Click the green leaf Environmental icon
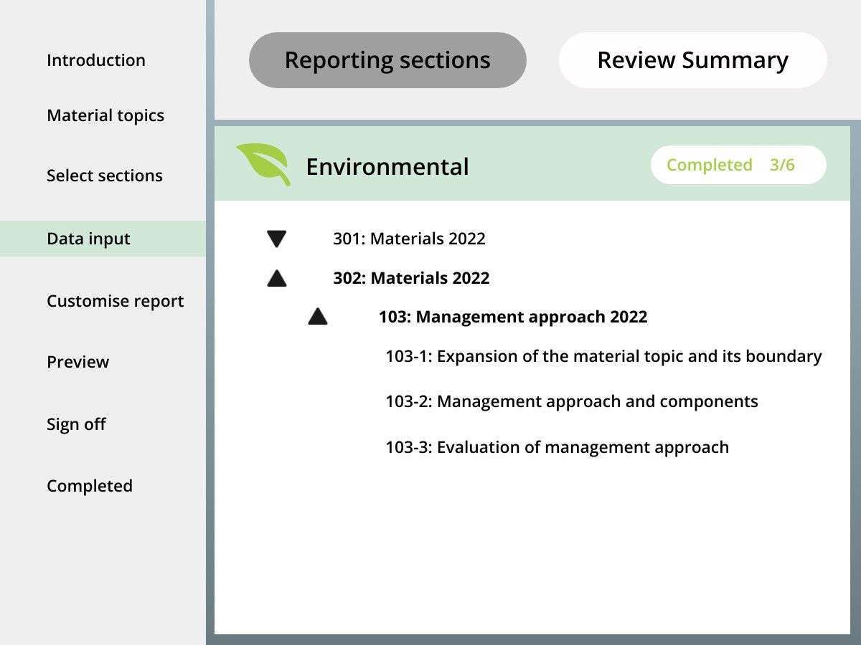Image resolution: width=861 pixels, height=645 pixels. pos(263,164)
